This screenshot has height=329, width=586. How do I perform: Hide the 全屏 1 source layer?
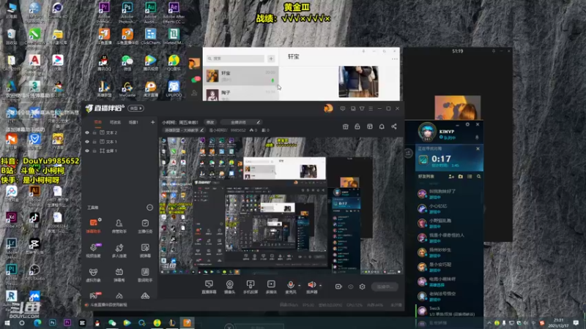(x=87, y=151)
